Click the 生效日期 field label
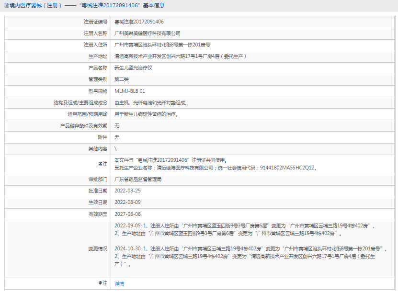 point(98,202)
